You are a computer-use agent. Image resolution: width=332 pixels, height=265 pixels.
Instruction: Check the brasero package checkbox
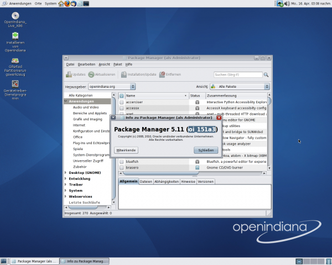pos(122,168)
